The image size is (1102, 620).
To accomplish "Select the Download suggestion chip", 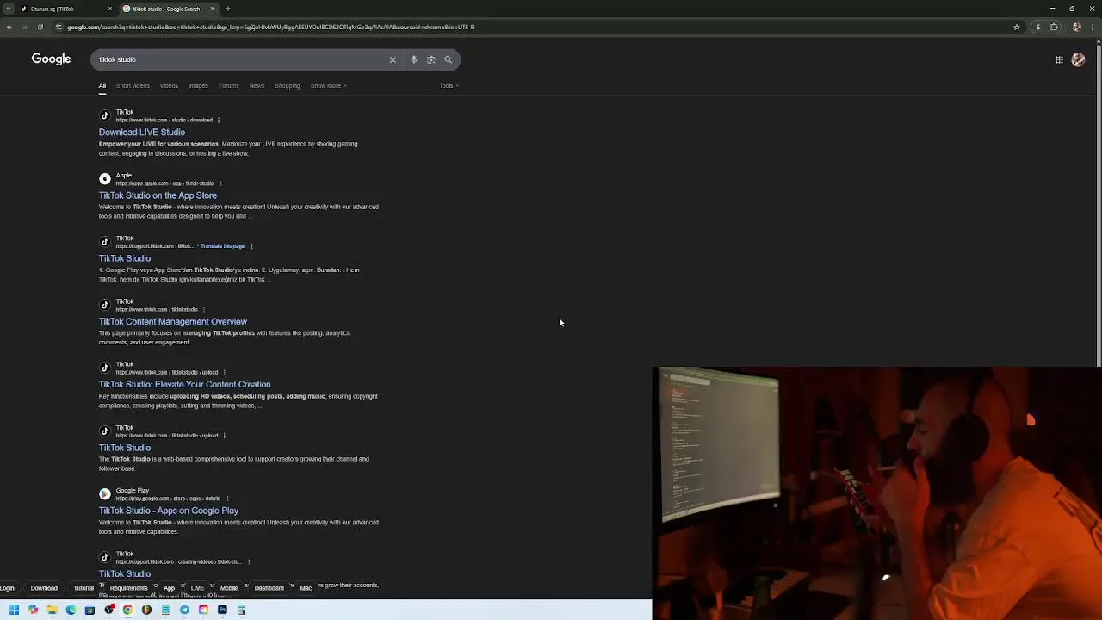I will coord(44,588).
